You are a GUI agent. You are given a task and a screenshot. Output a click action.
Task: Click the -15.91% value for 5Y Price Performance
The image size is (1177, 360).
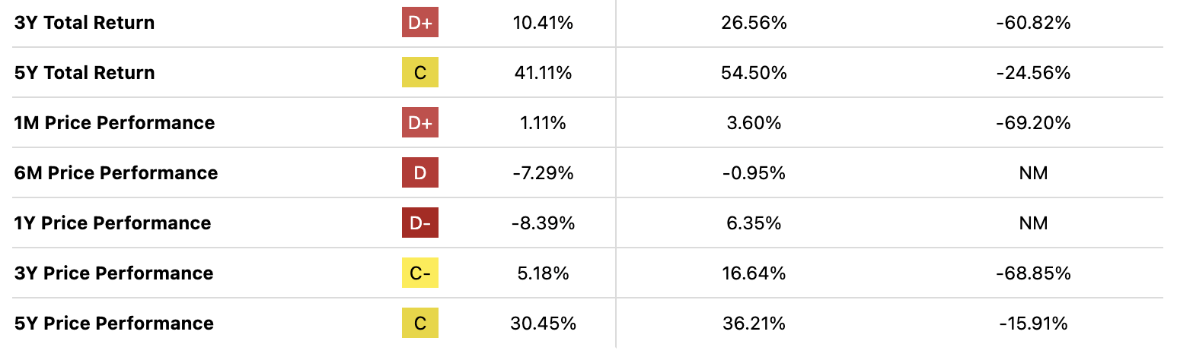pos(1033,324)
